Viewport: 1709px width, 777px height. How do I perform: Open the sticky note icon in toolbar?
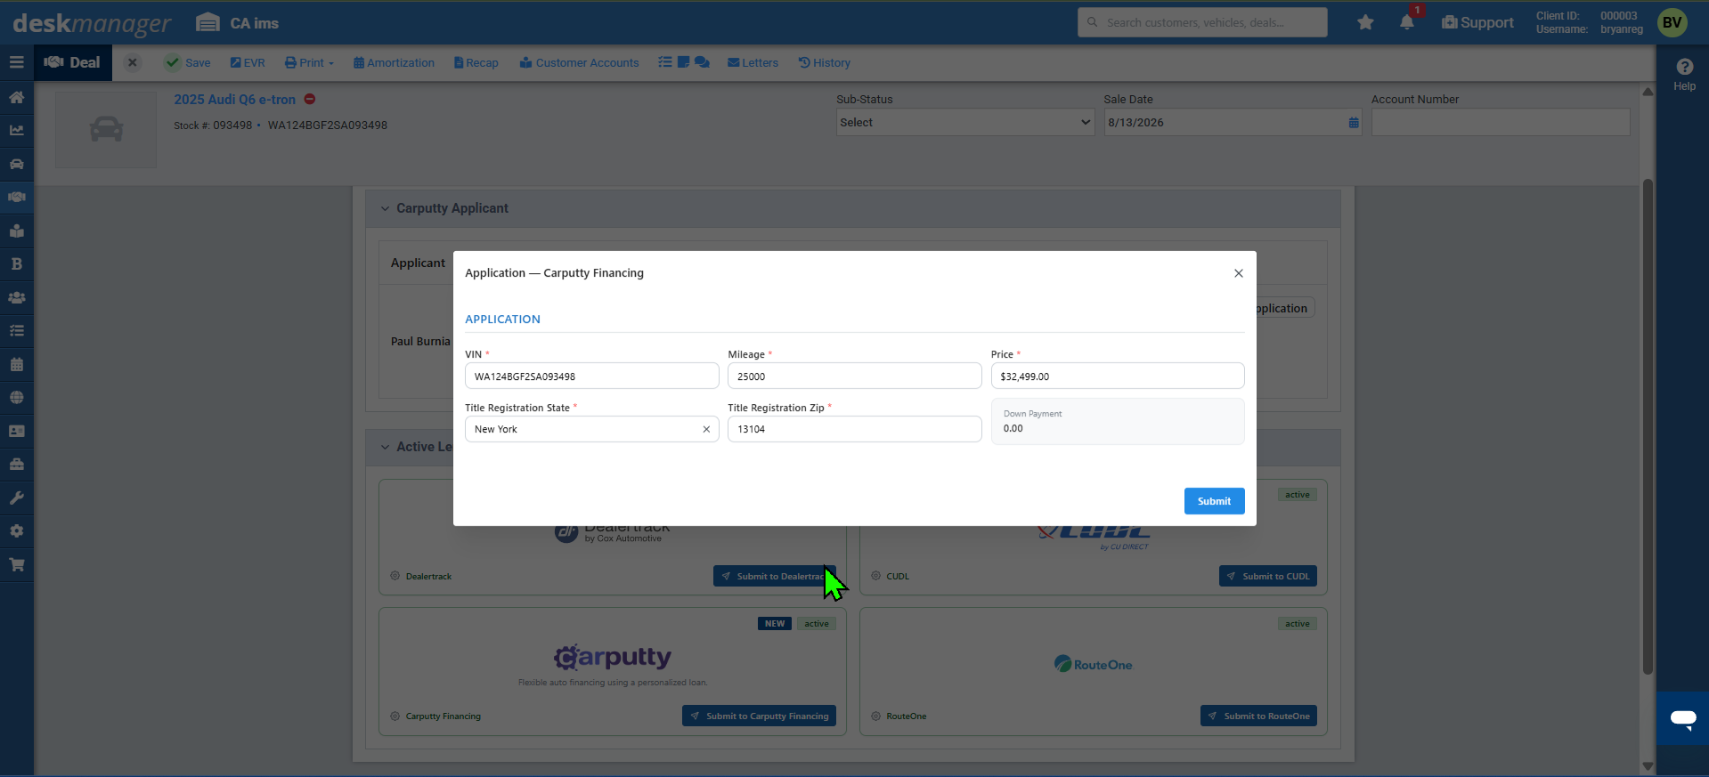pos(683,62)
